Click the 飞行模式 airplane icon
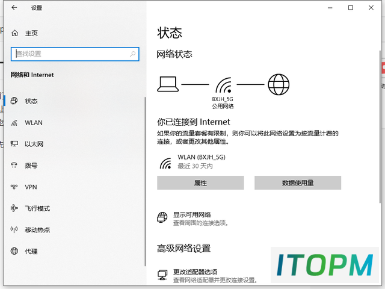 tap(14, 208)
